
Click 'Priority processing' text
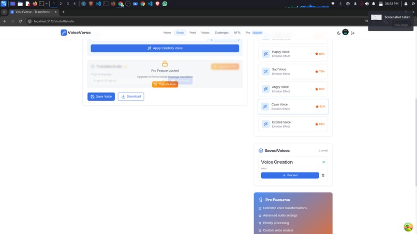[276, 223]
